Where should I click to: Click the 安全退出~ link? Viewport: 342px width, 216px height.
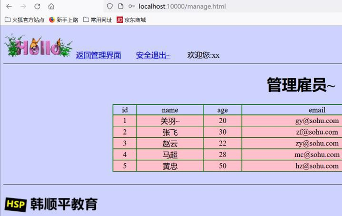[153, 56]
